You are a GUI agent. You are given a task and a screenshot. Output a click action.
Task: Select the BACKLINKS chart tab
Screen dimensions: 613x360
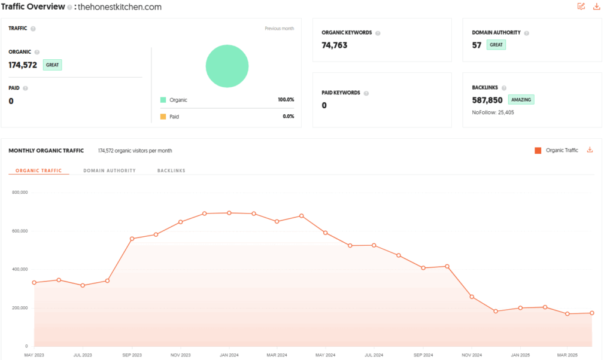click(x=171, y=170)
